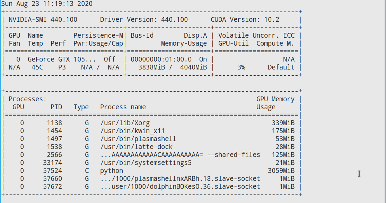Click the 28MiB memory usage value
386x203 pixels.
[x=285, y=147]
